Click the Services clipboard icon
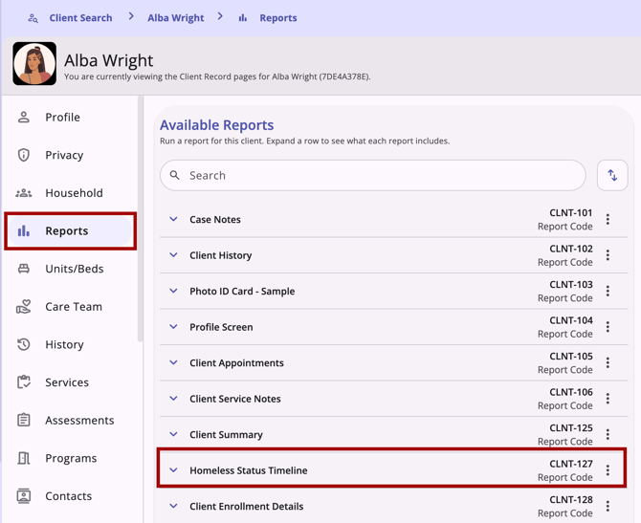Image resolution: width=641 pixels, height=523 pixels. [24, 382]
